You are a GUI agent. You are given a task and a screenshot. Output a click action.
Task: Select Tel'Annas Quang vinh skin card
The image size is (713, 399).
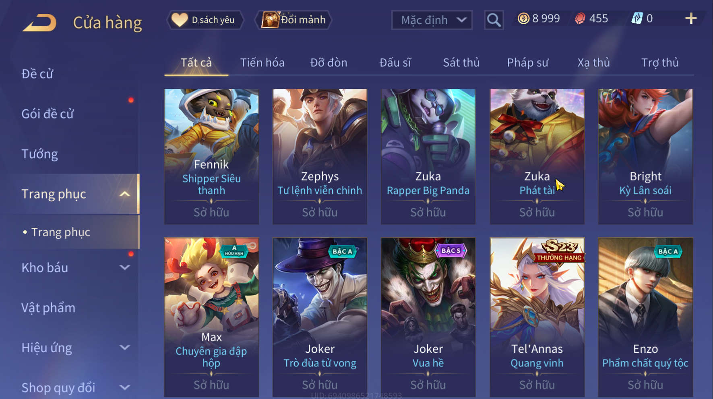point(537,317)
